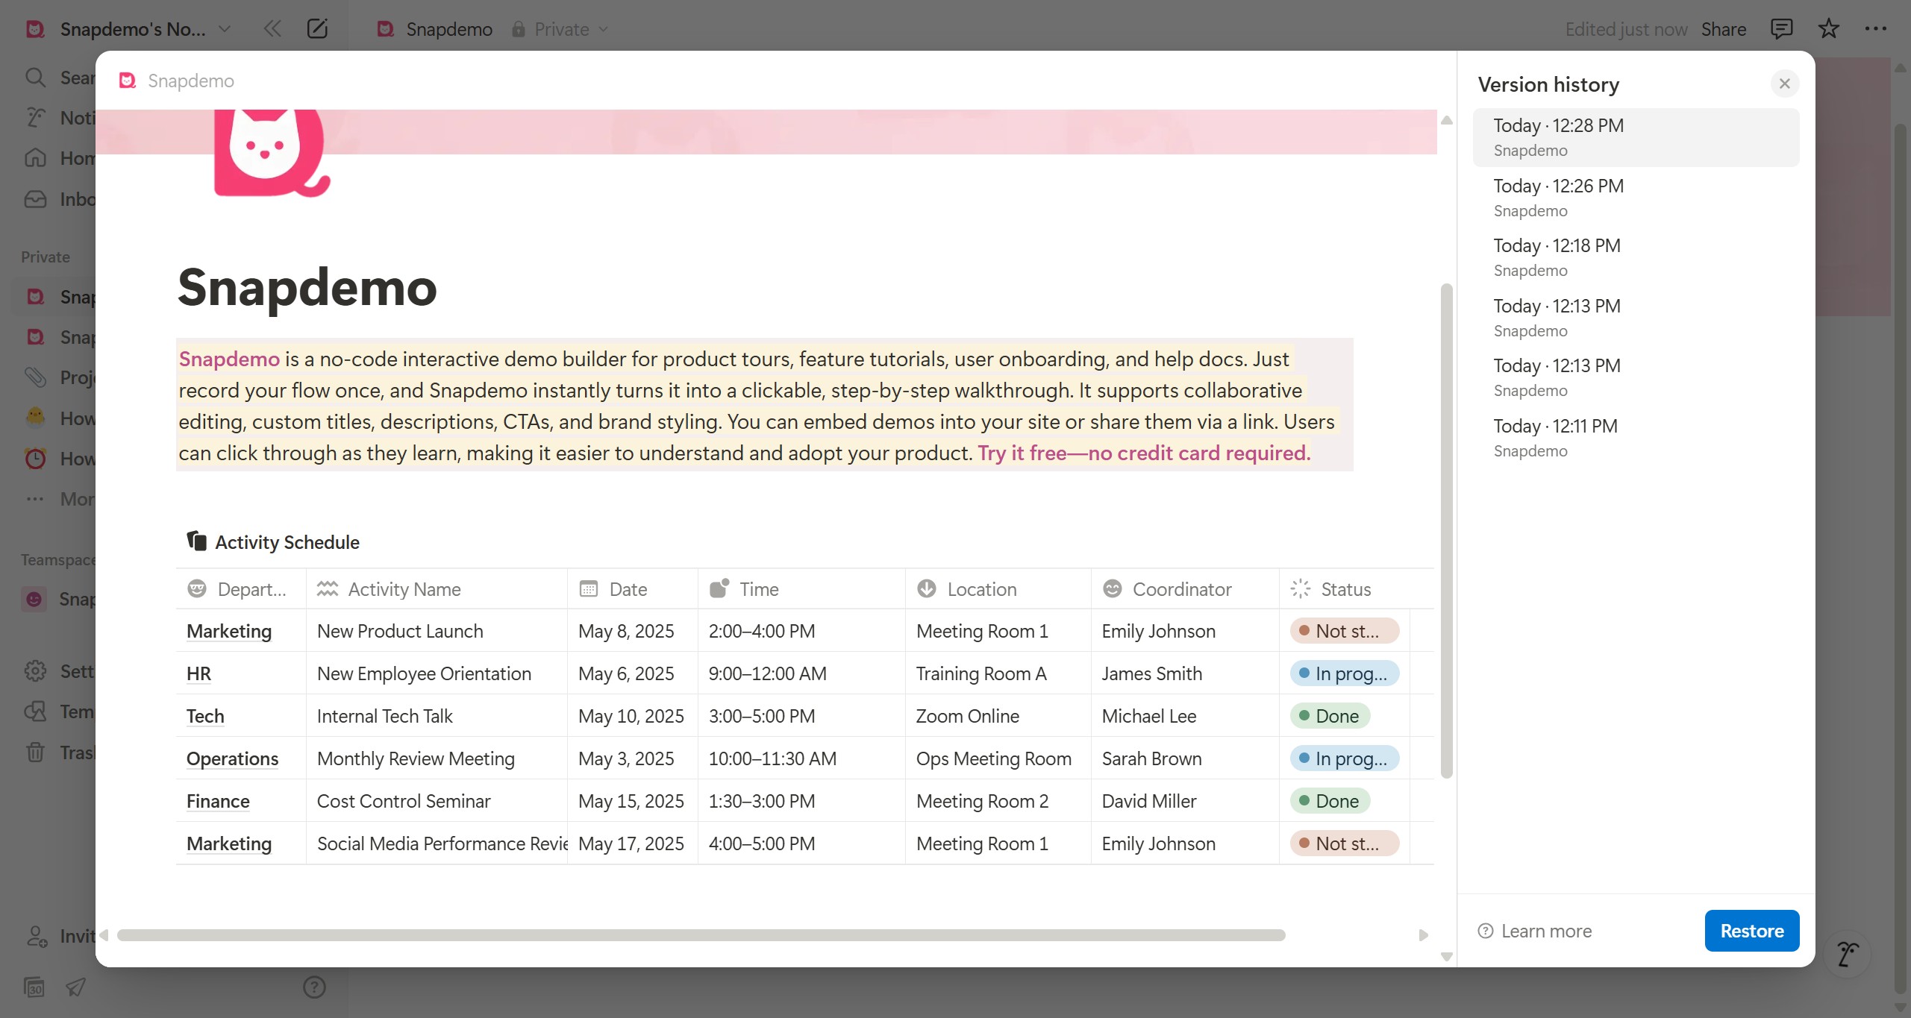Click the Snapdemo cat page icon

click(x=272, y=153)
